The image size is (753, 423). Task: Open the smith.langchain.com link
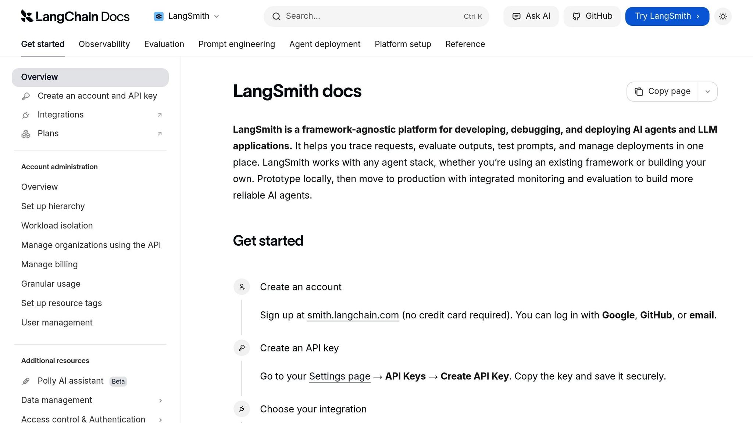click(352, 315)
